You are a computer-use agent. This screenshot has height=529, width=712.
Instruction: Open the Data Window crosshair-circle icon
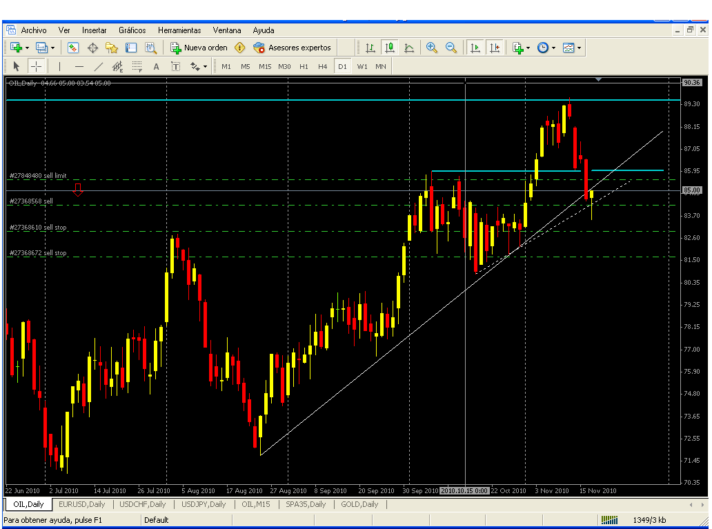(92, 48)
